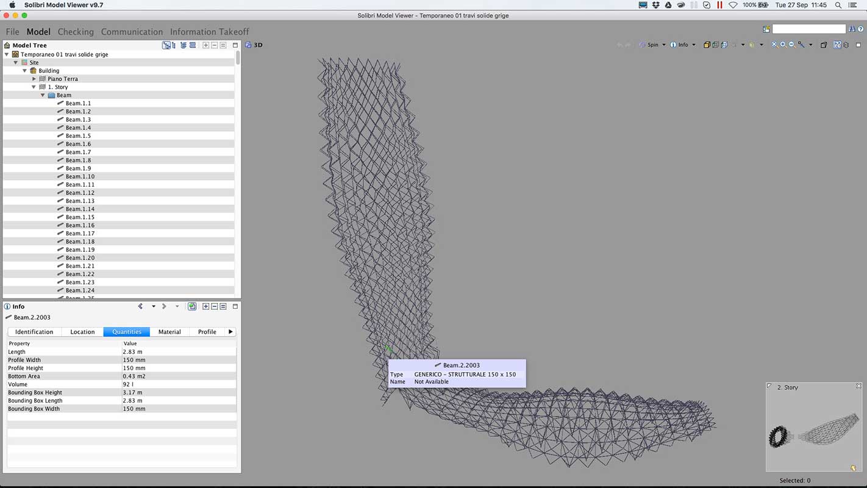Toggle the green pick element icon in Info panel

[x=192, y=306]
